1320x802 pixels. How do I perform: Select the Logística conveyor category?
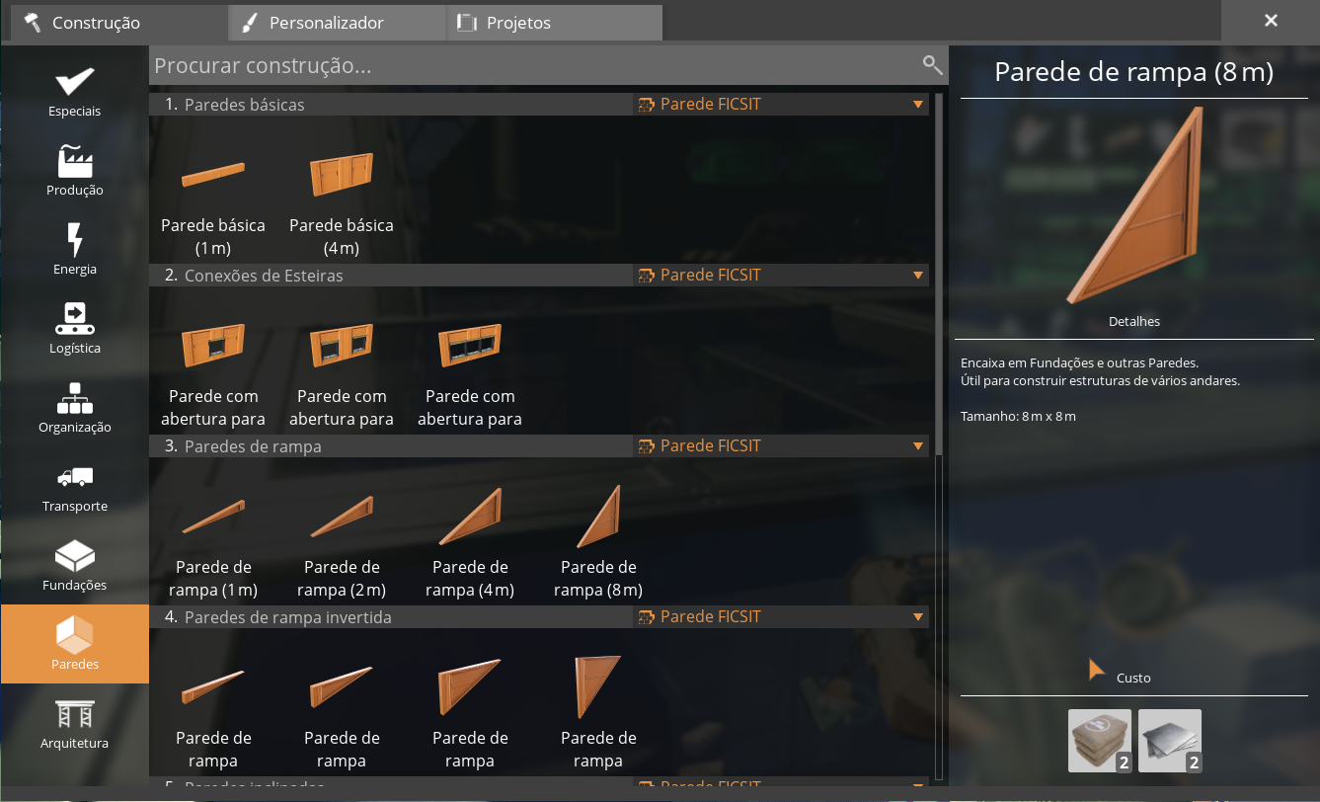(x=75, y=329)
